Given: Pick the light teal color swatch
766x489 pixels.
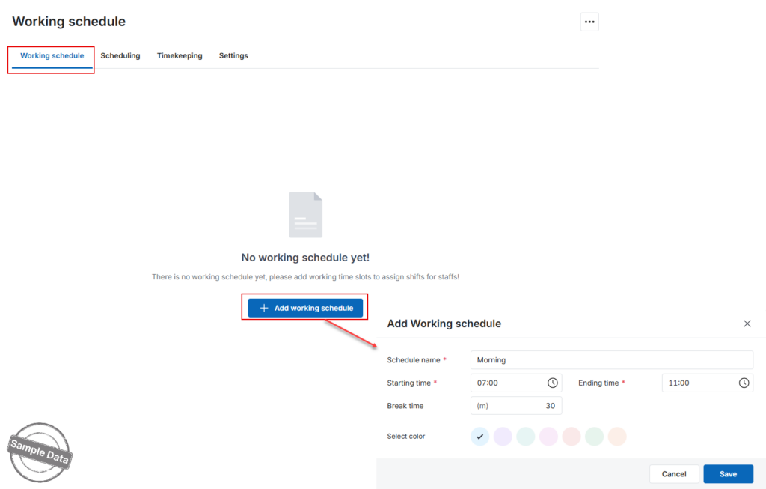Looking at the screenshot, I should coord(526,436).
